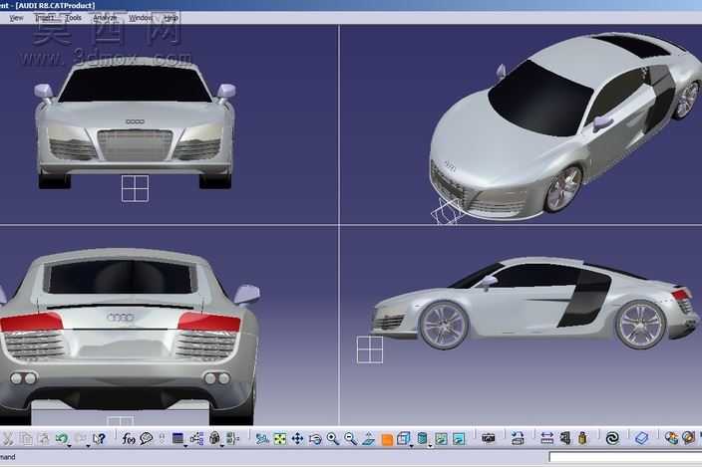Click the command line input field
This screenshot has width=702, height=467.
click(625, 457)
